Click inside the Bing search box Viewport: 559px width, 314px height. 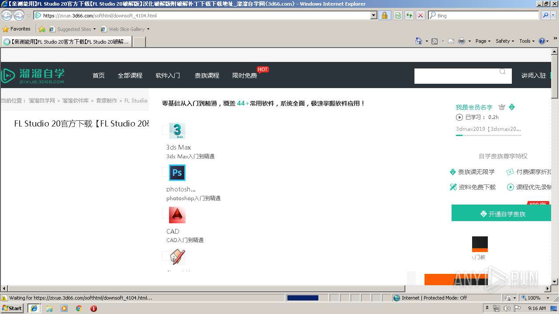[483, 15]
